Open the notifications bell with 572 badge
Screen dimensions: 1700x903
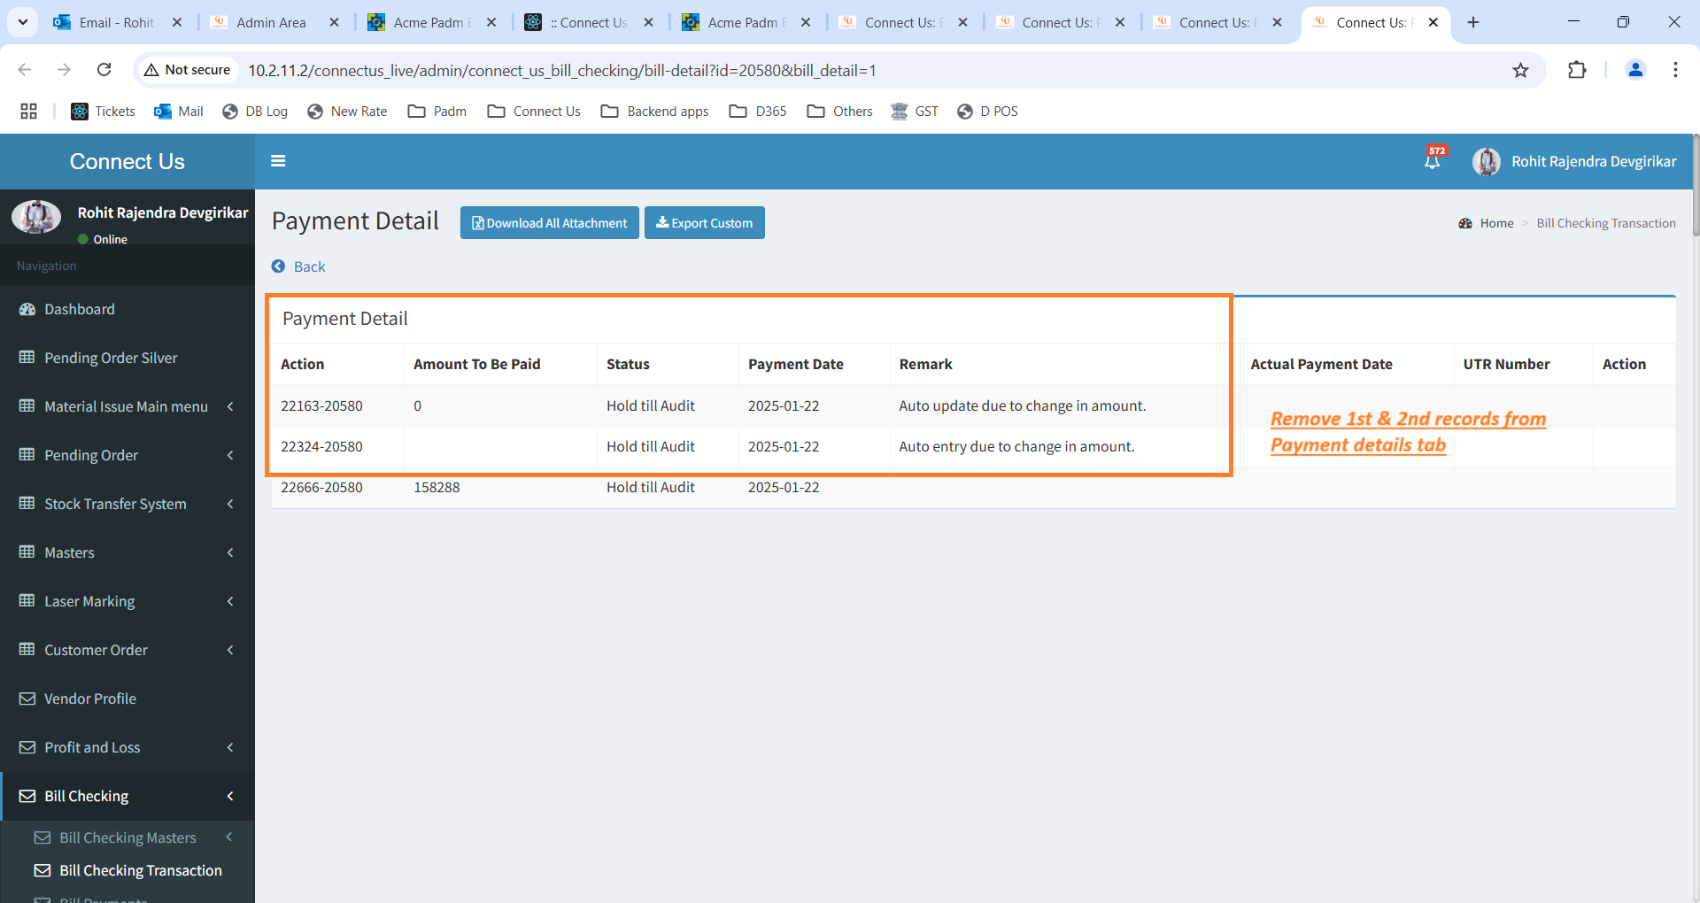click(x=1433, y=159)
